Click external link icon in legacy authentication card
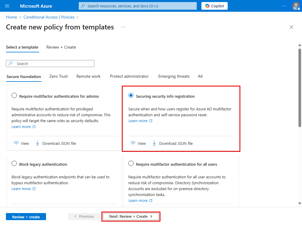Image resolution: width=302 pixels, height=226 pixels. tap(34, 189)
